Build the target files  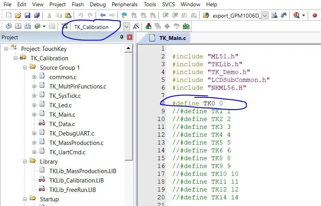(18, 26)
